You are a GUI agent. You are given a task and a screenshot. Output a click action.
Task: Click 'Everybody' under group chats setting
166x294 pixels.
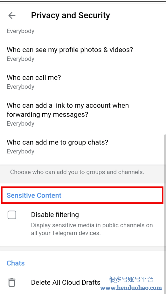point(20,151)
